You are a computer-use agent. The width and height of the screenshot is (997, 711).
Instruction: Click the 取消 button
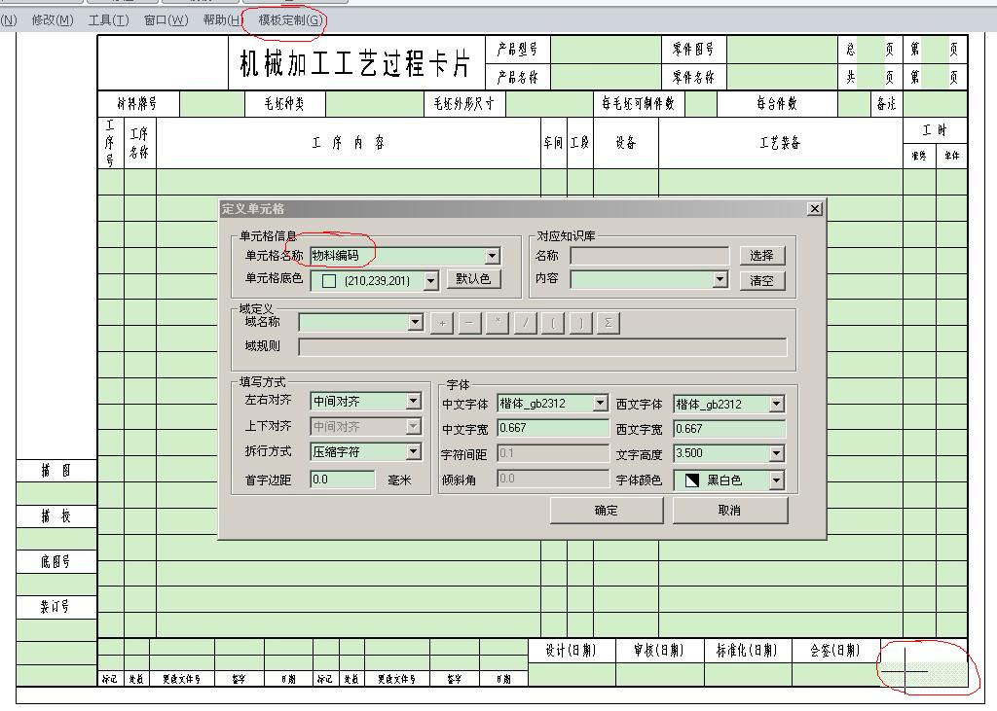(729, 510)
